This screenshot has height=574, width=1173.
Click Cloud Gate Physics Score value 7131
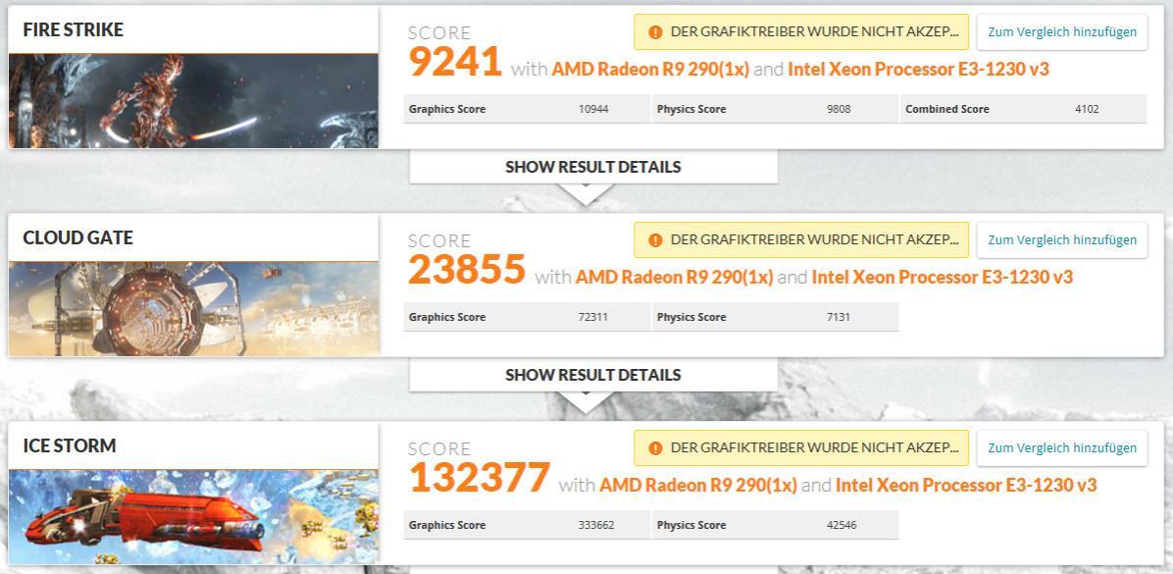tap(839, 317)
